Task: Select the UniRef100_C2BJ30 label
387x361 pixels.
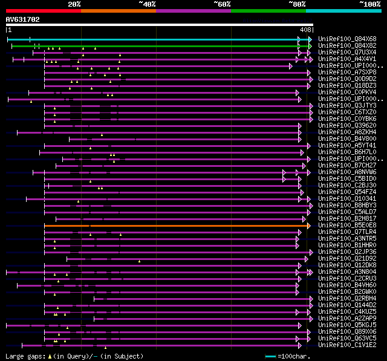Action: pyautogui.click(x=347, y=186)
